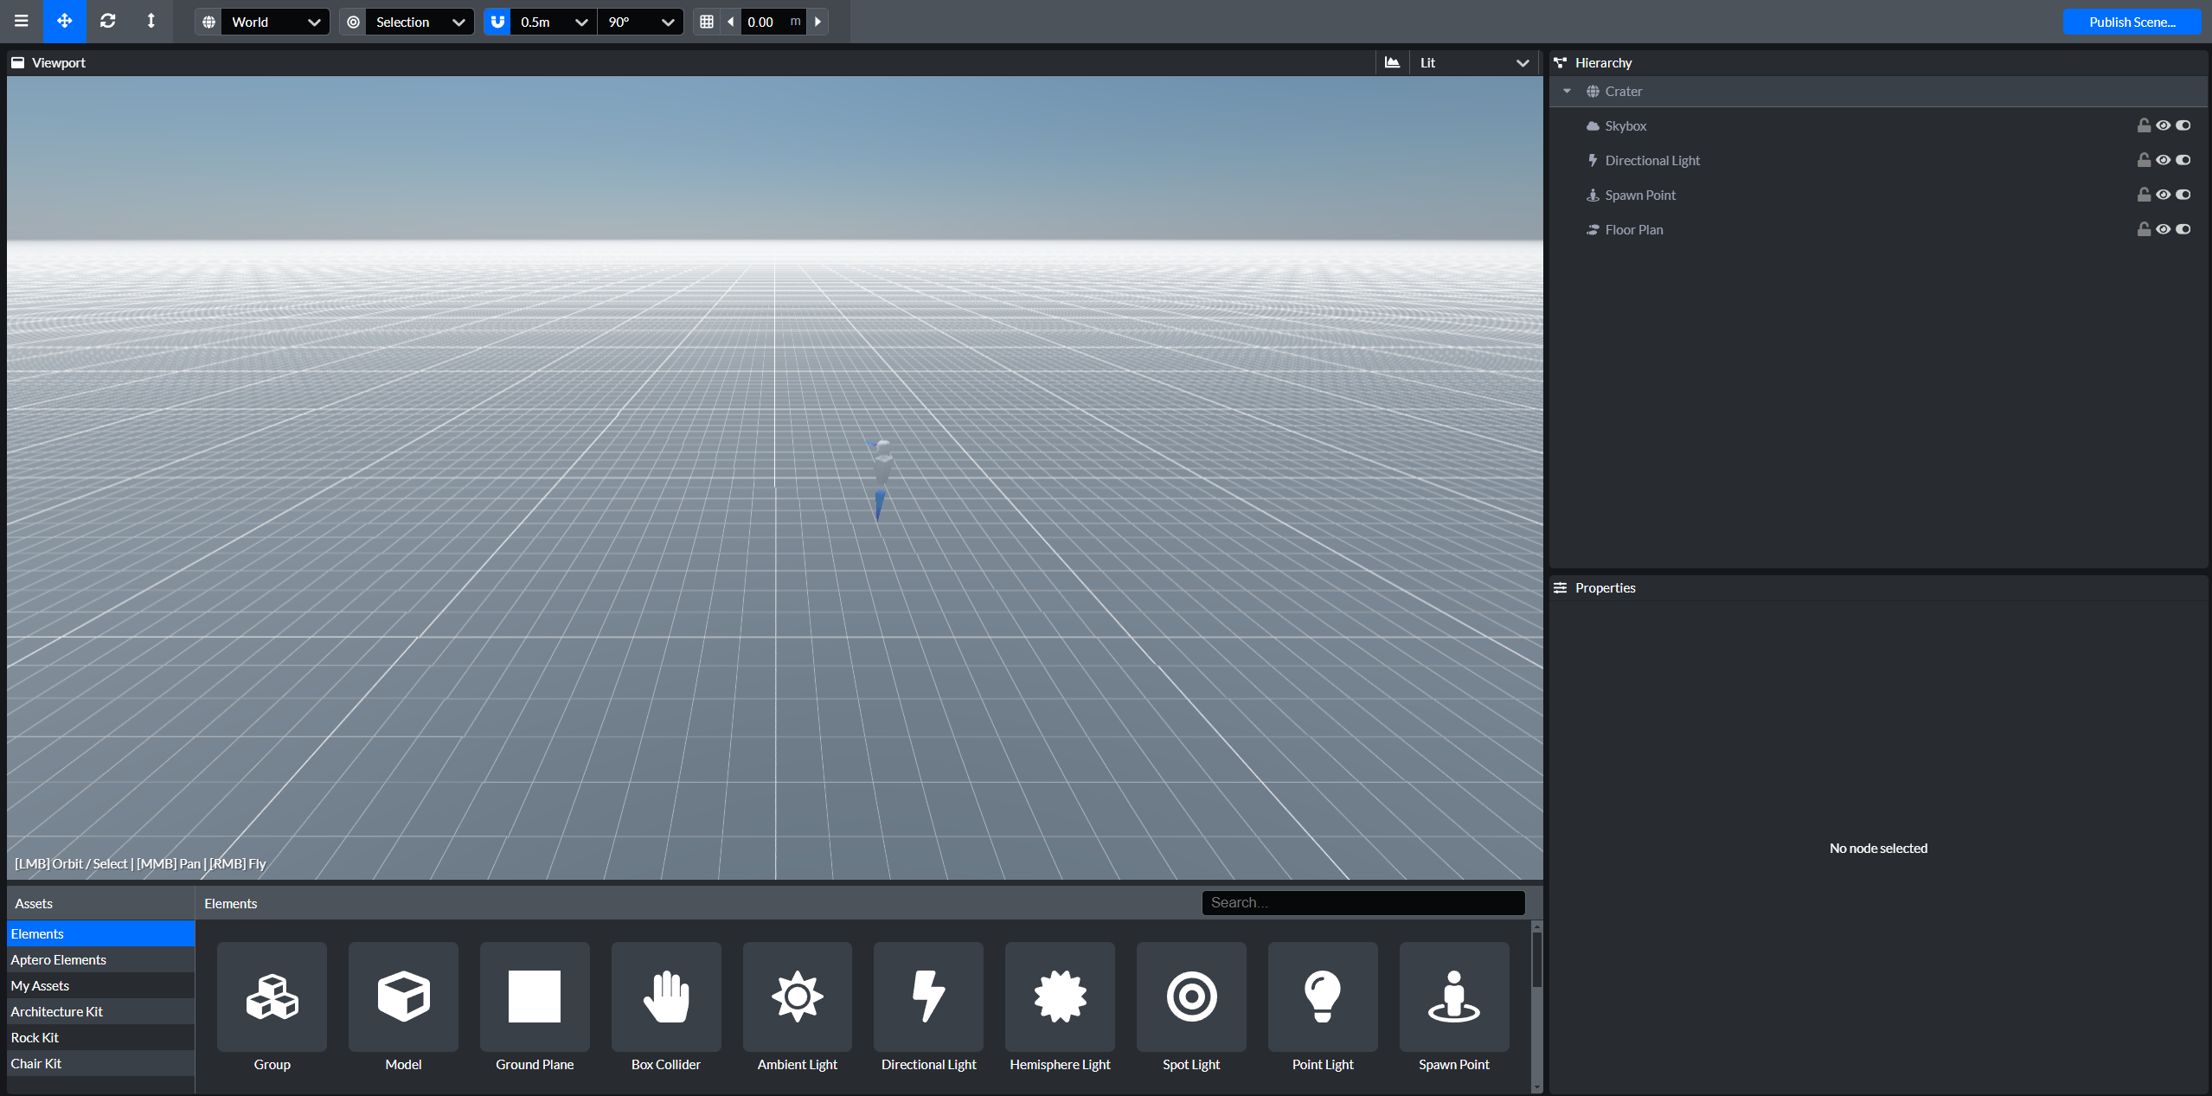
Task: Open the 0.5m snap distance dropdown
Action: pos(554,22)
